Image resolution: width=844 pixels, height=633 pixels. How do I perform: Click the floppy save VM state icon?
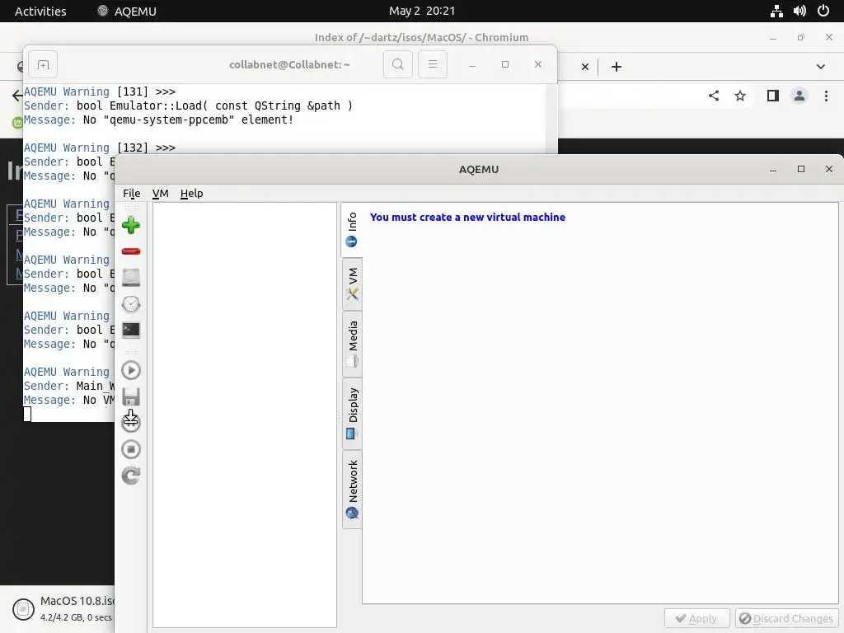[x=131, y=396]
